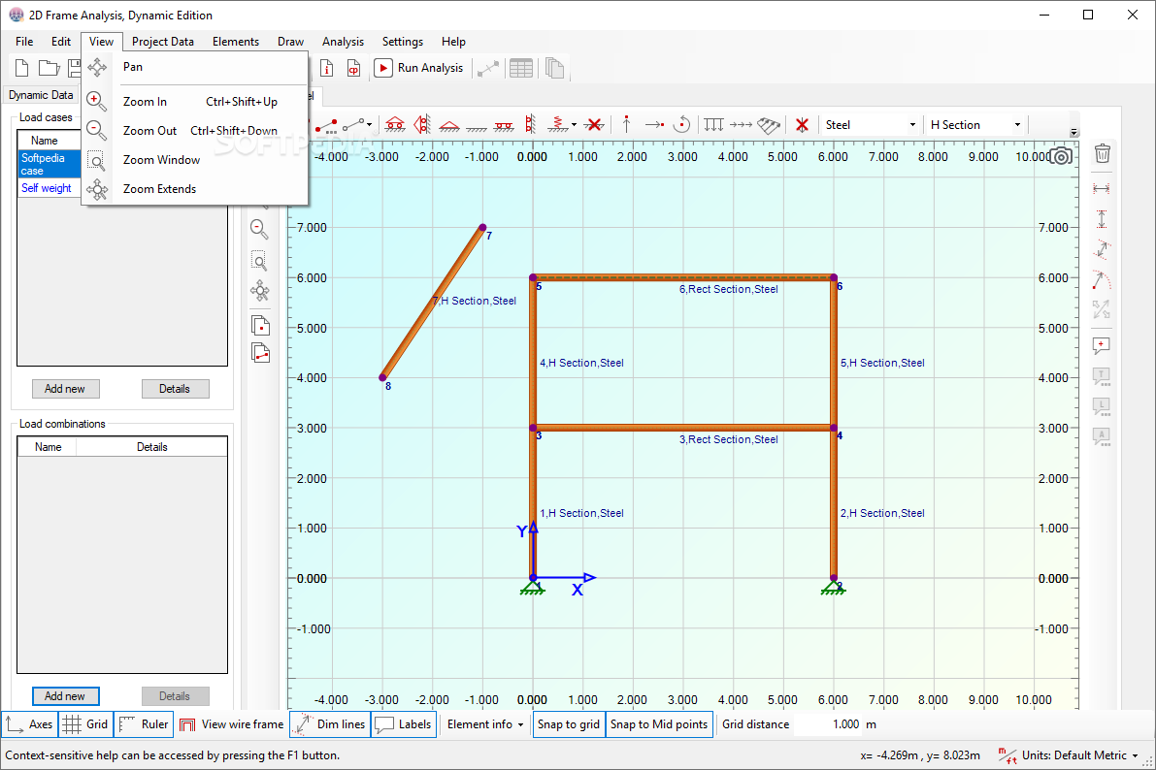Open the Units: Default Metric dropdown
The width and height of the screenshot is (1156, 770).
point(1068,755)
